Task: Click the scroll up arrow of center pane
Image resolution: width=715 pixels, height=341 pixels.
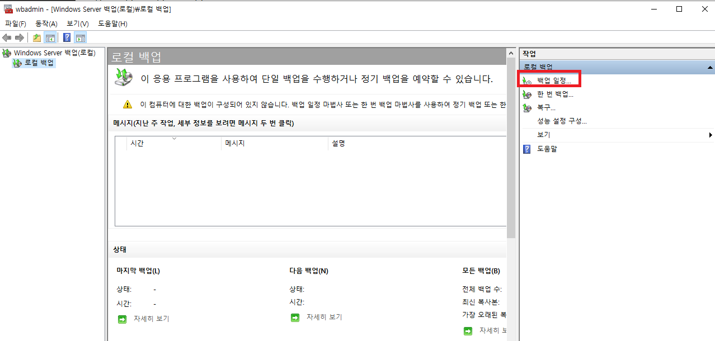Action: tap(511, 53)
